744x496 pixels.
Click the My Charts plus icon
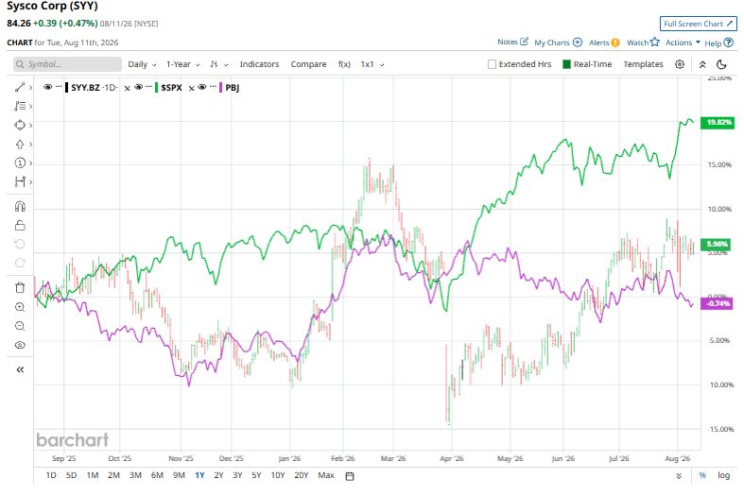(578, 43)
